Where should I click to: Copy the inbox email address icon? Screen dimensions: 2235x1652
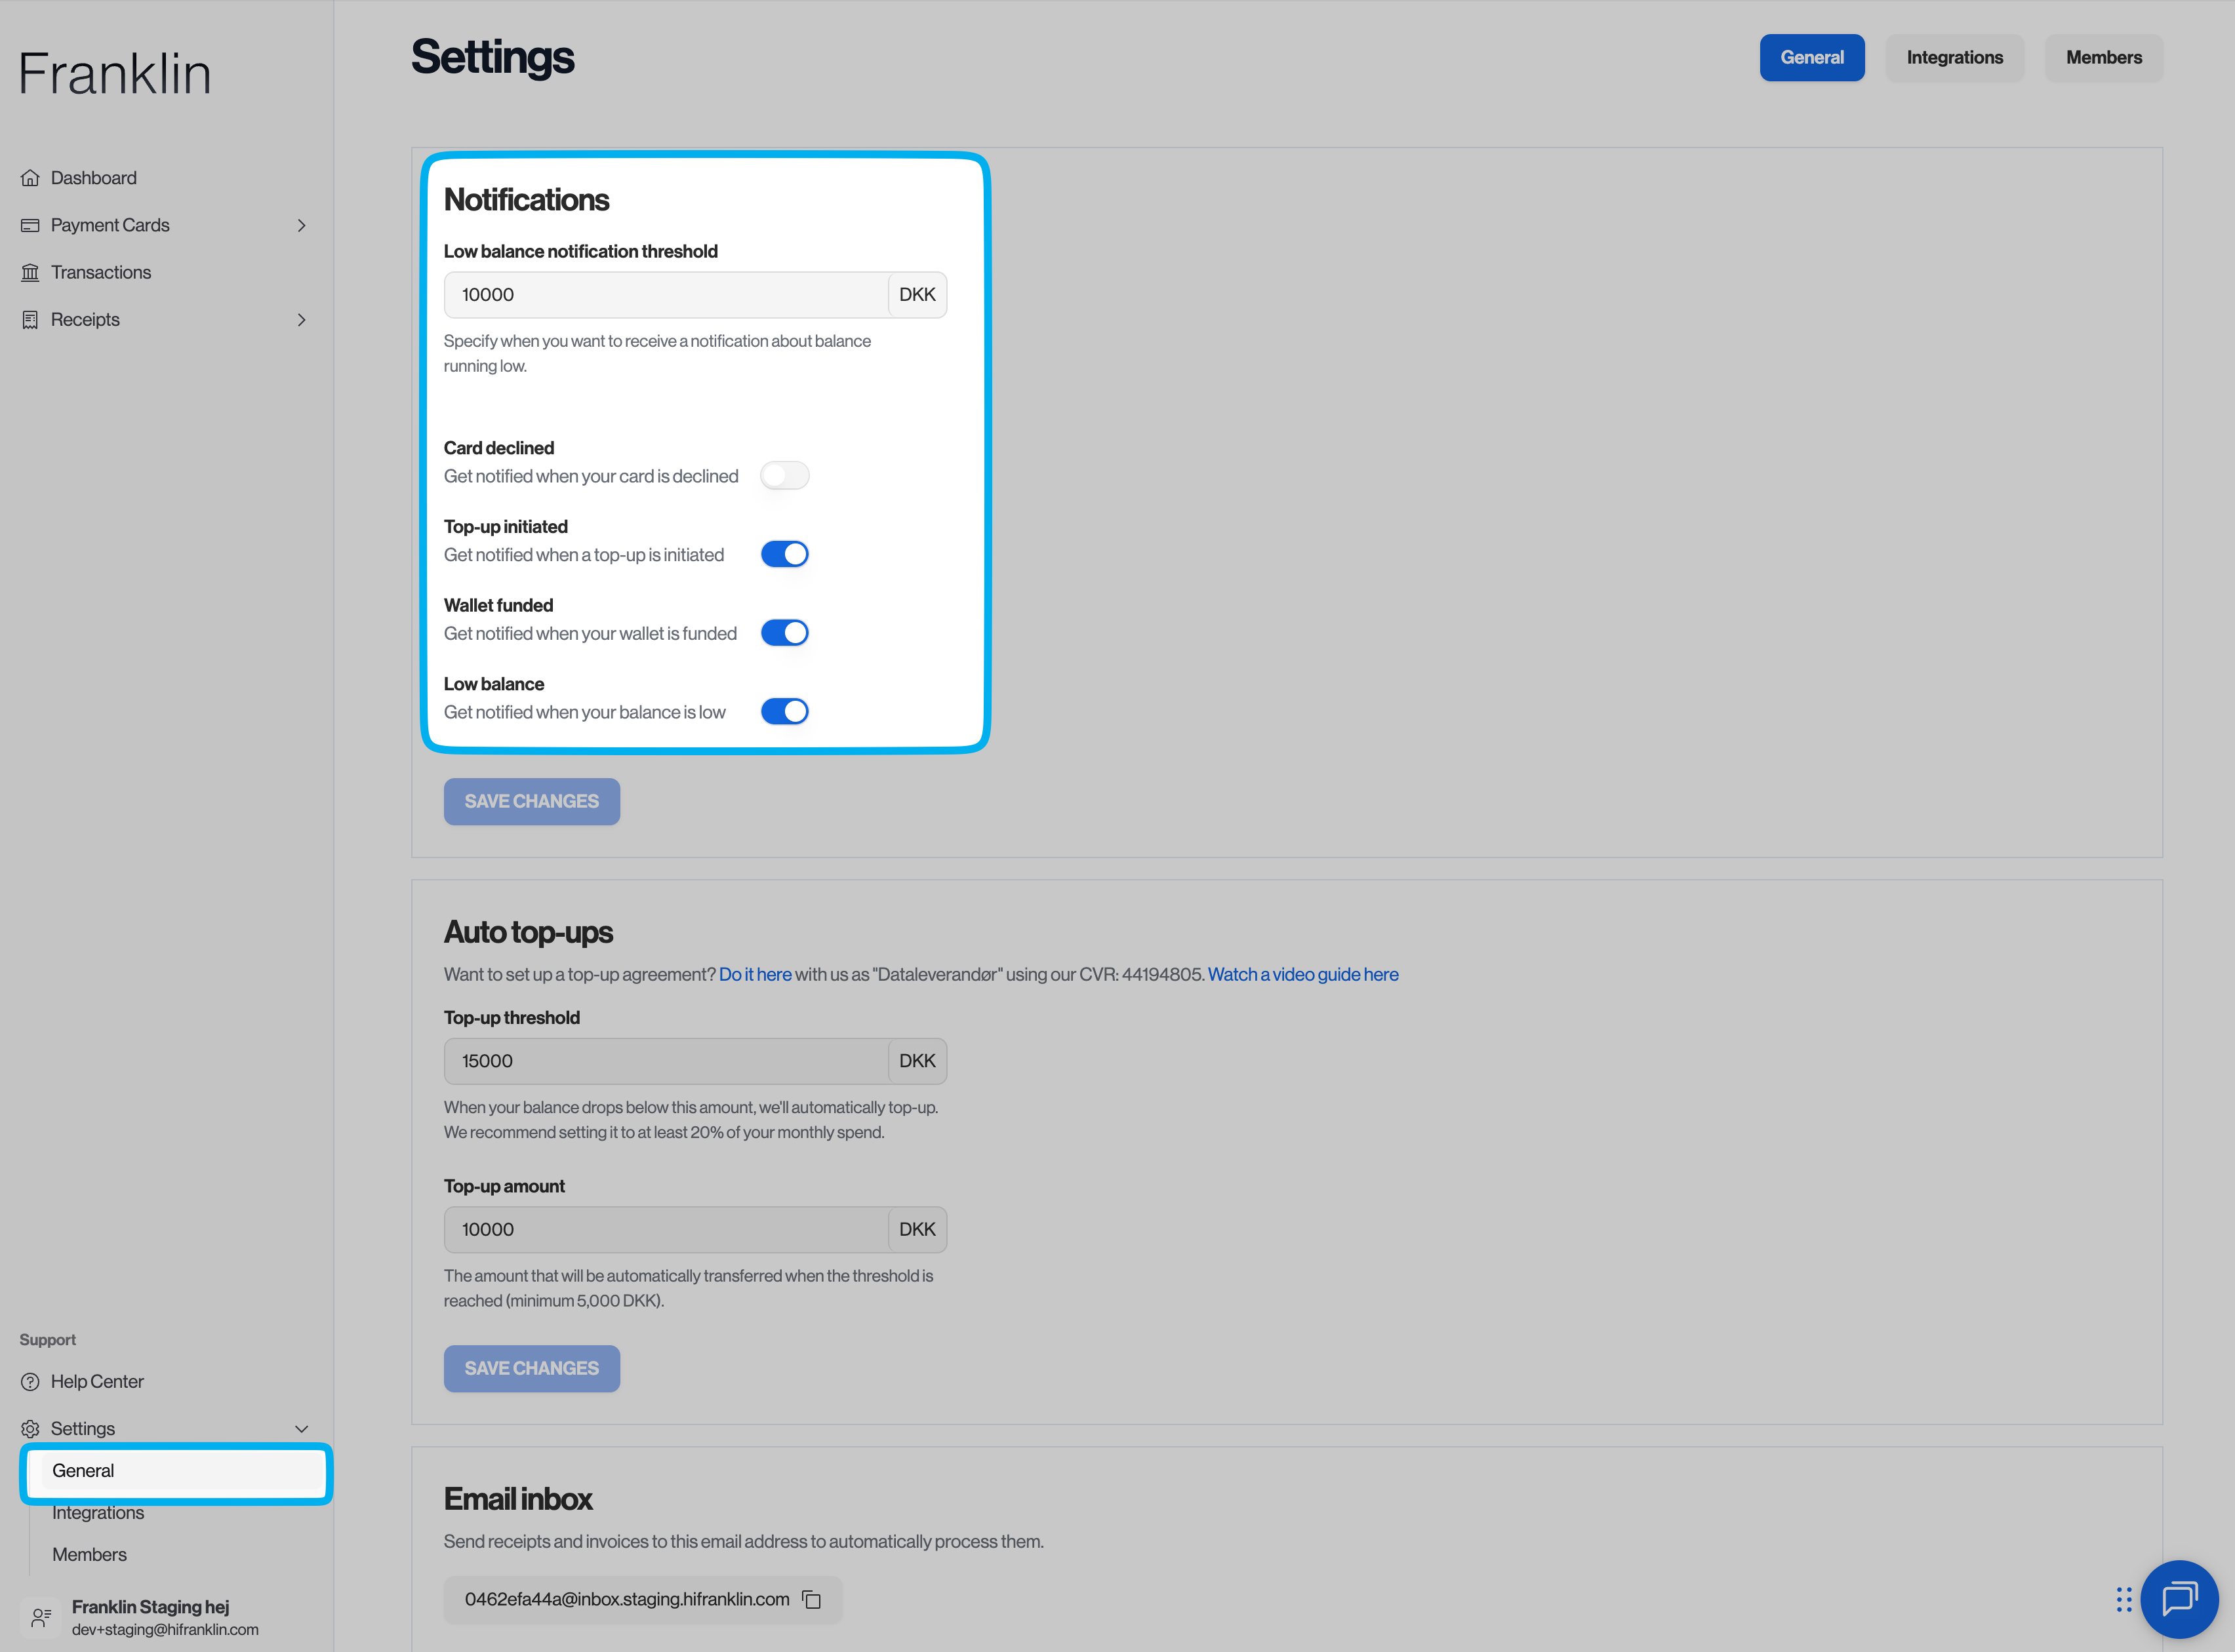click(x=811, y=1600)
